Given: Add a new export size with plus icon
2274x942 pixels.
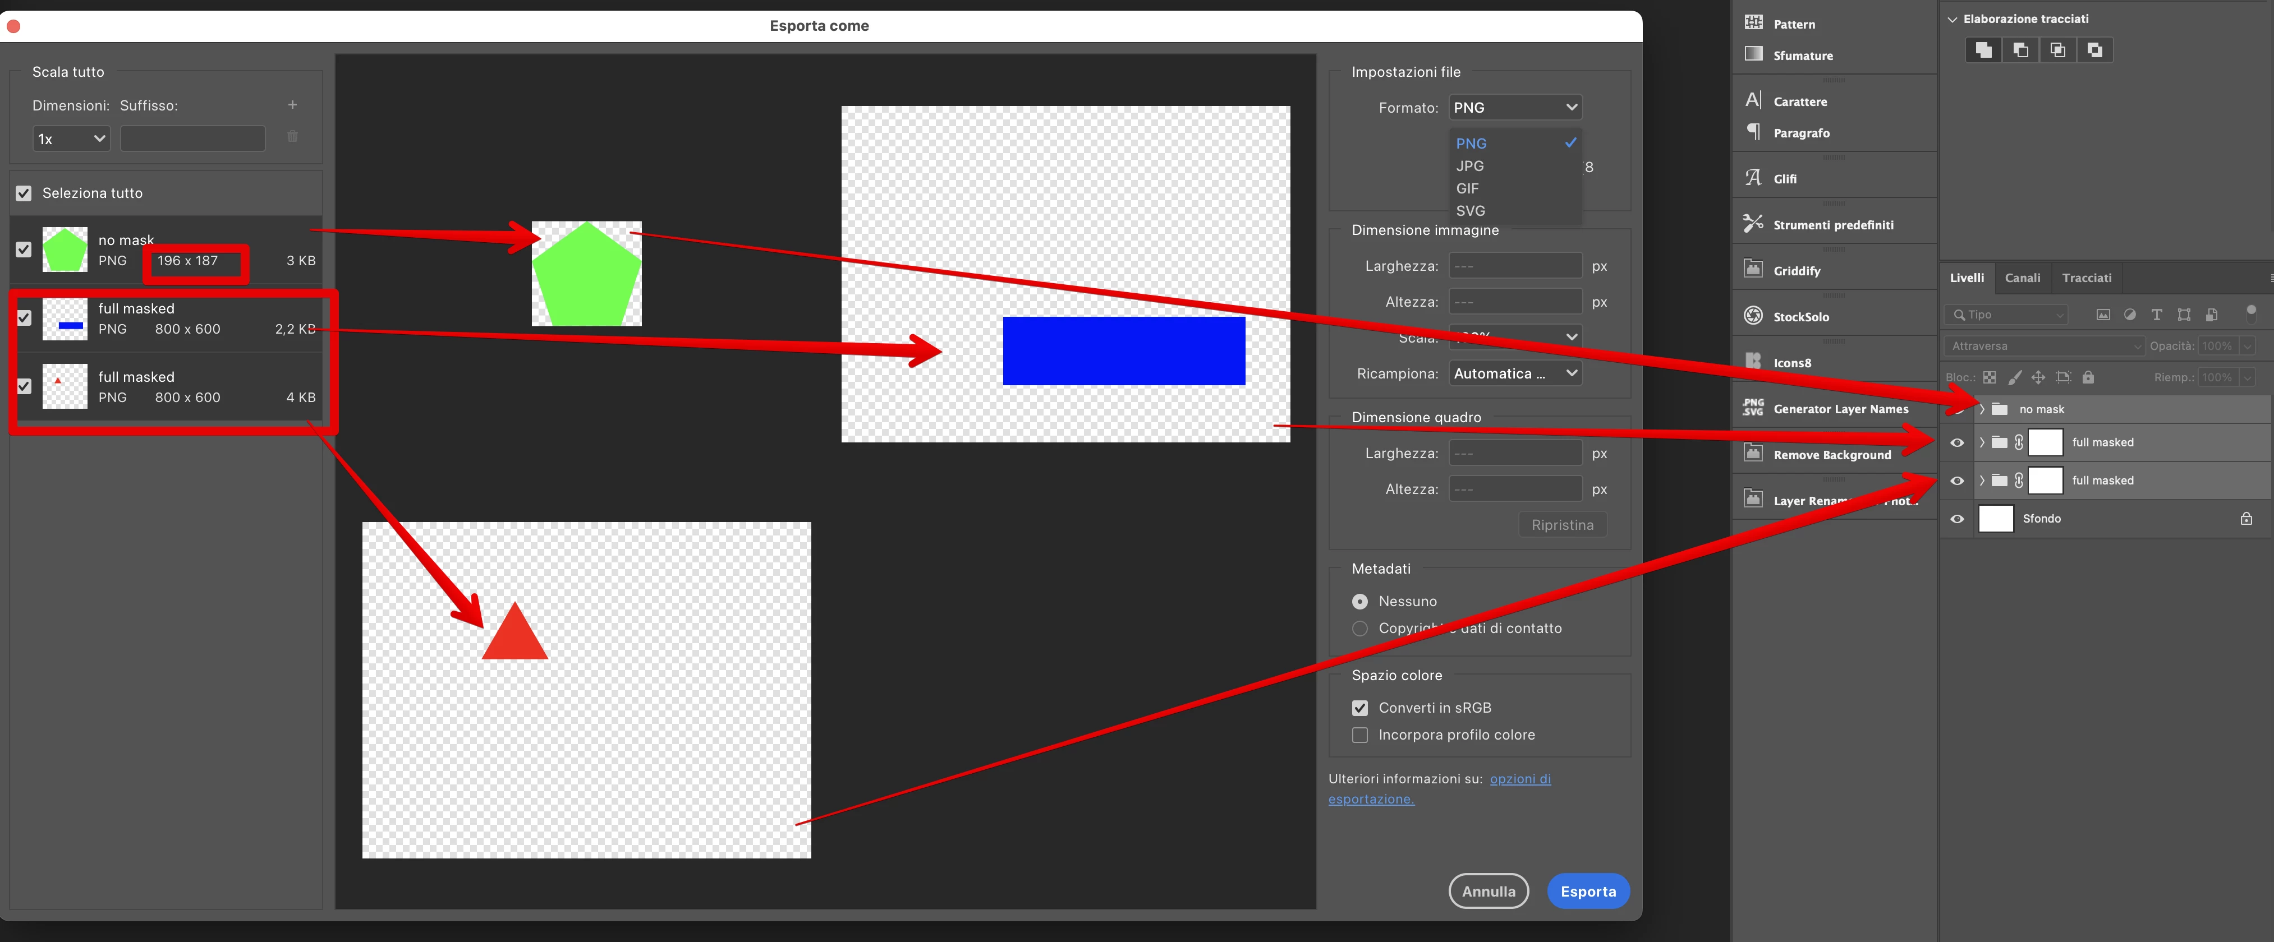Looking at the screenshot, I should (292, 105).
